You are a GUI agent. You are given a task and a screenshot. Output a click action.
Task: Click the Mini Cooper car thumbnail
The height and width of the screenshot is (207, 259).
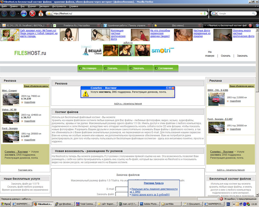[11, 99]
